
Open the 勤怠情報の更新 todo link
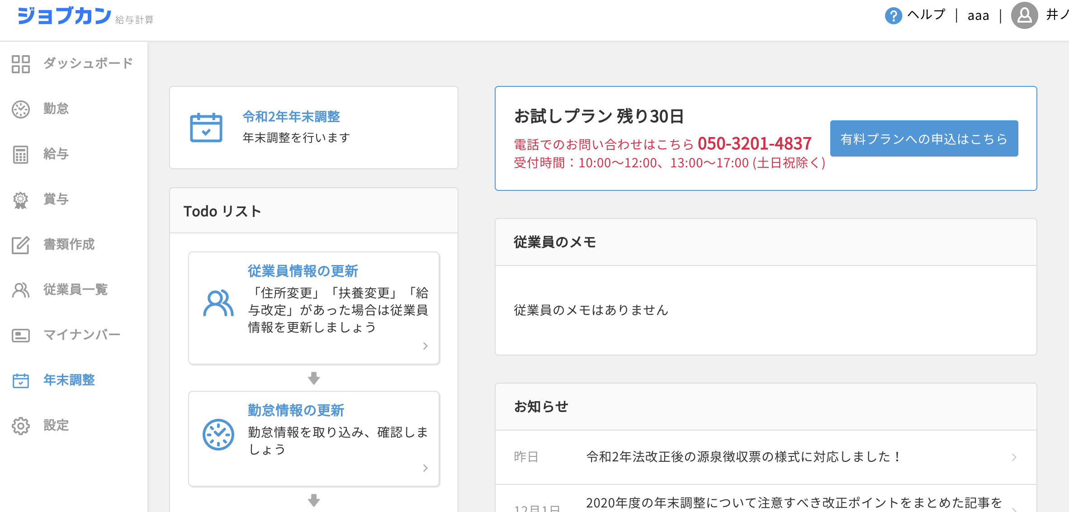point(296,410)
